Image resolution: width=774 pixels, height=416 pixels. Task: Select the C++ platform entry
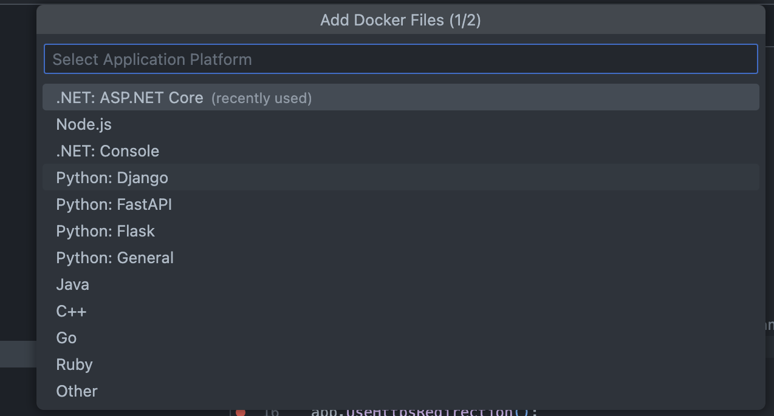71,310
